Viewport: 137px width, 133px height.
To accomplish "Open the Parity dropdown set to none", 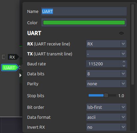I will click(106, 84).
